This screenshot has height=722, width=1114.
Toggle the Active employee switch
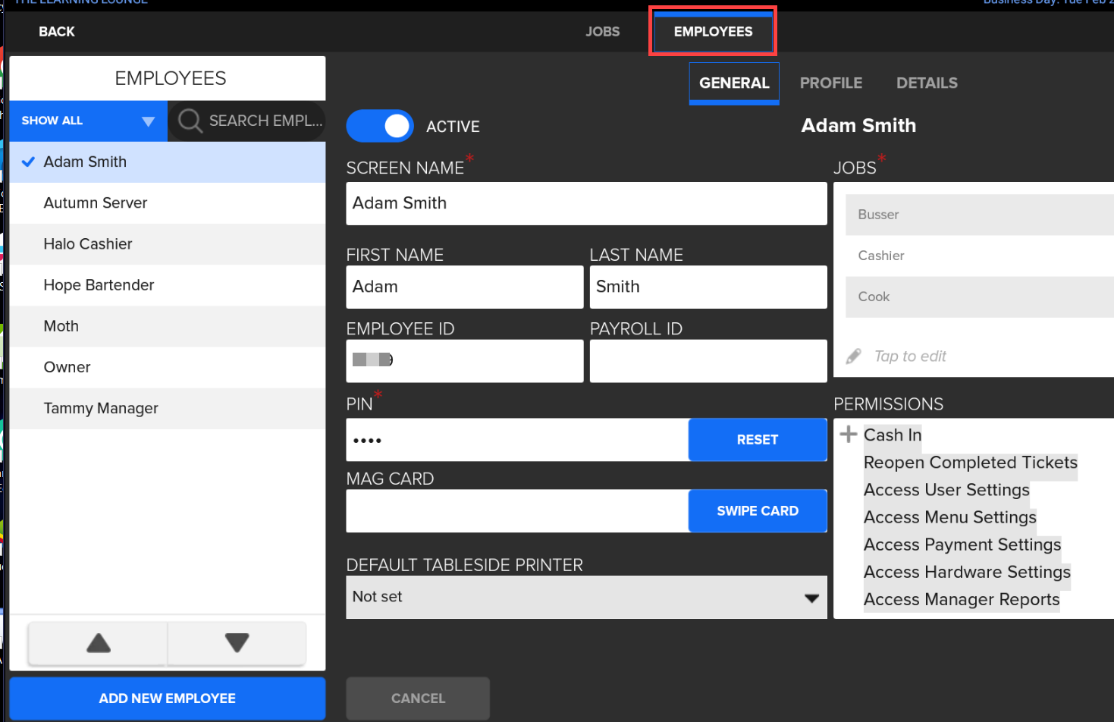coord(380,126)
